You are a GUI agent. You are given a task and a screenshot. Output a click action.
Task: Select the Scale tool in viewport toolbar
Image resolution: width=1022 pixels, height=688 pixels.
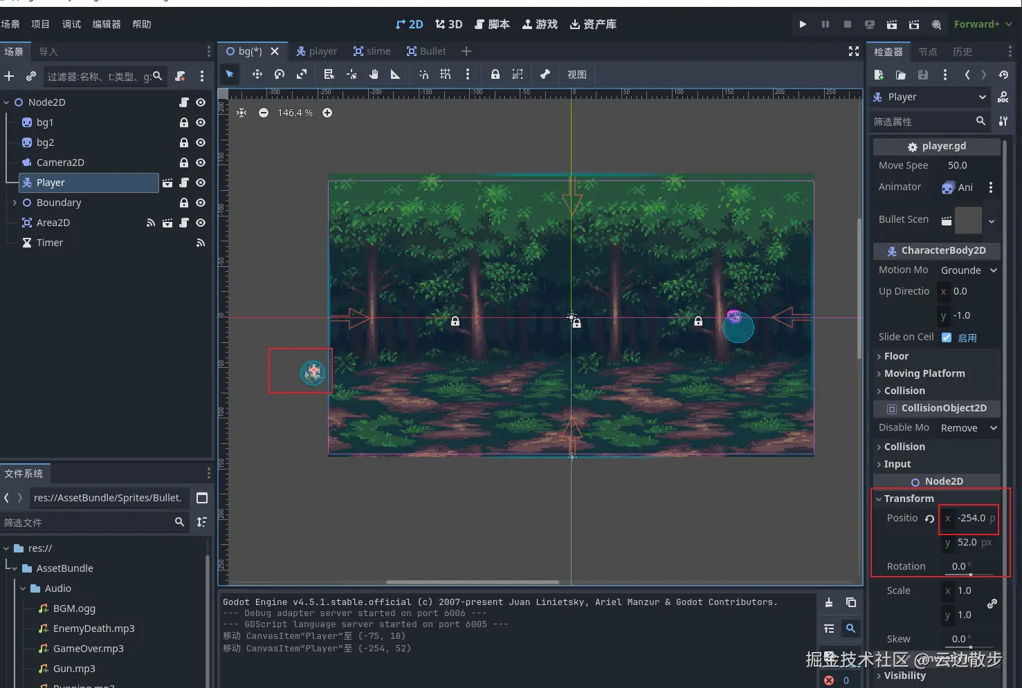(x=302, y=75)
